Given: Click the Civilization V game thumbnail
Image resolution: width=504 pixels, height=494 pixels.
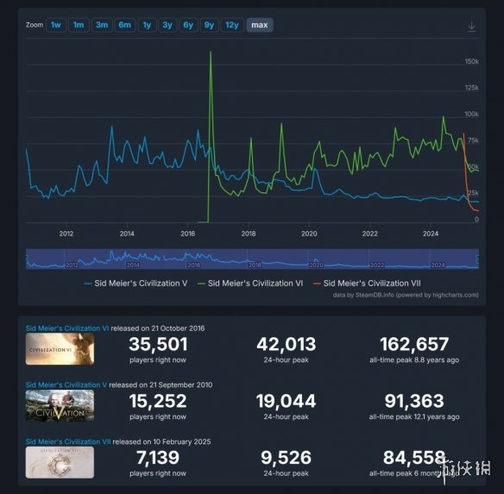Looking at the screenshot, I should pyautogui.click(x=60, y=405).
